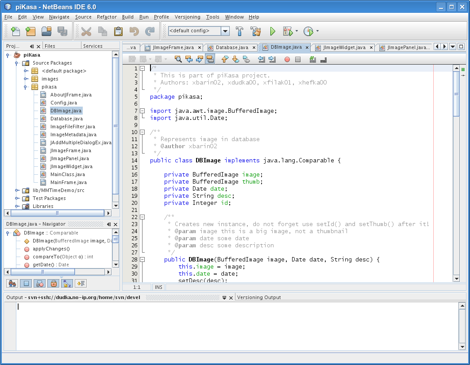Click Clean and Build Project icon

(x=255, y=31)
